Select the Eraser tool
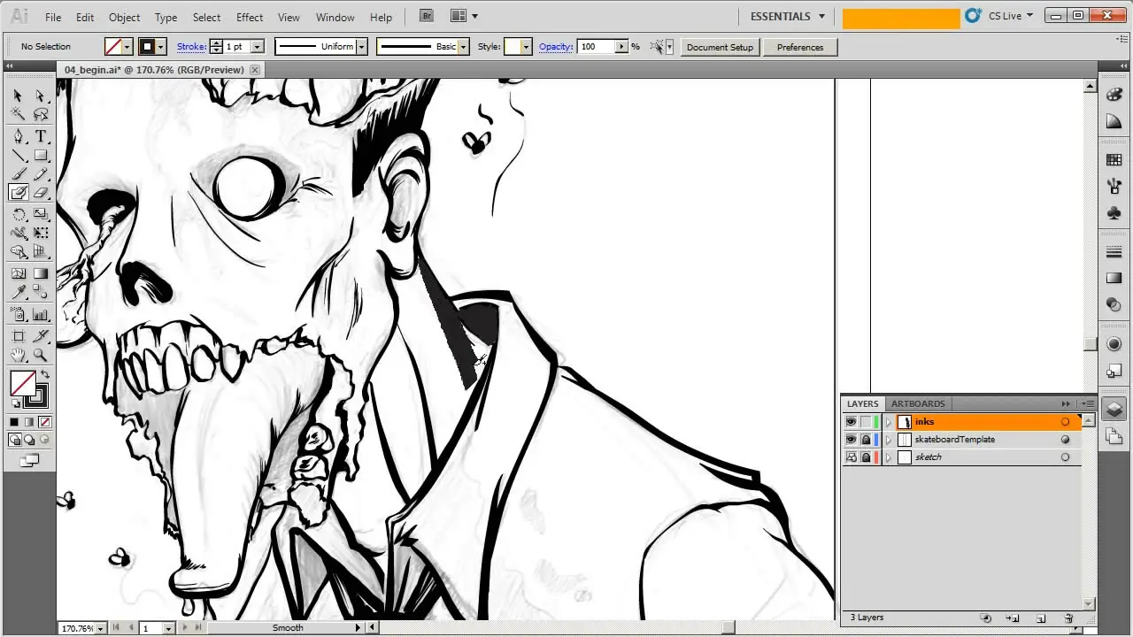1133x637 pixels. [41, 193]
